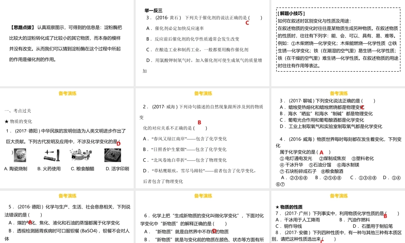This screenshot has height=243, width=405.
Task: Select answer choice B. ②⑤⑥⑧
Action: tap(328, 178)
